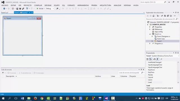The height and width of the screenshot is (101, 180).
Task: Pin the Form1.cs [Diseño] tab
Action: coord(30,13)
